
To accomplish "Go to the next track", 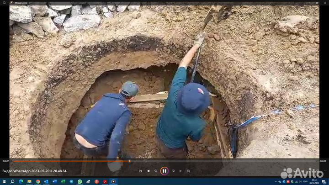I will pyautogui.click(x=180, y=171).
